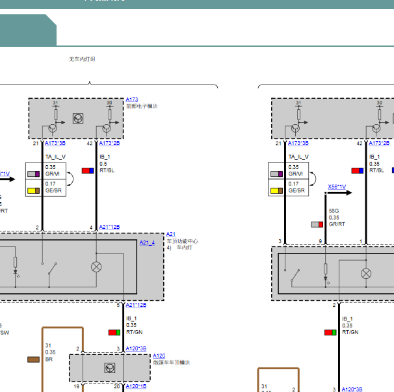Screen dimensions: 394x392
Task: Click the lamp symbol in the right diagram block
Action: tap(366, 274)
